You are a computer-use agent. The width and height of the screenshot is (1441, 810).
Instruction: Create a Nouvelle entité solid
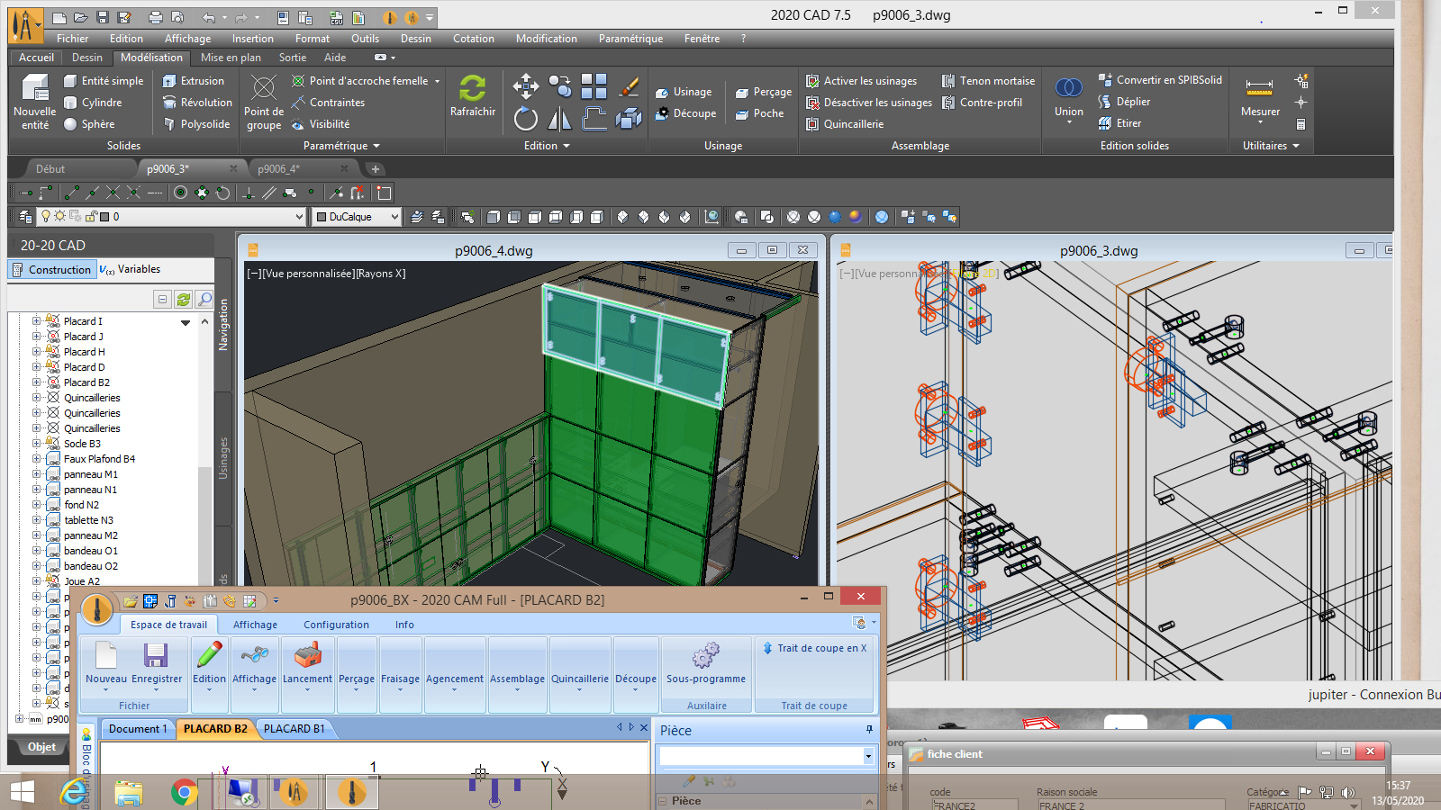pyautogui.click(x=35, y=102)
